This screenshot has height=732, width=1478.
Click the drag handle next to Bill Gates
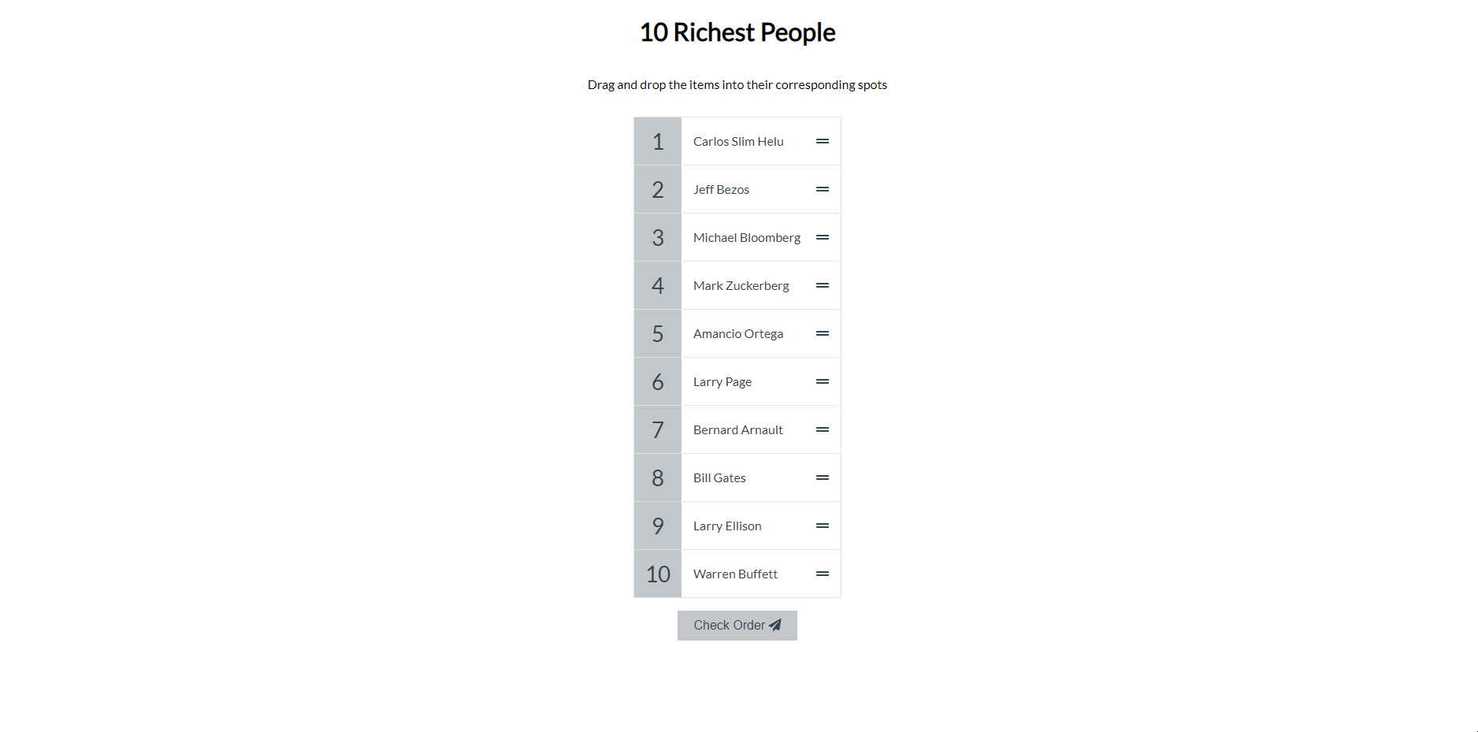pyautogui.click(x=823, y=478)
